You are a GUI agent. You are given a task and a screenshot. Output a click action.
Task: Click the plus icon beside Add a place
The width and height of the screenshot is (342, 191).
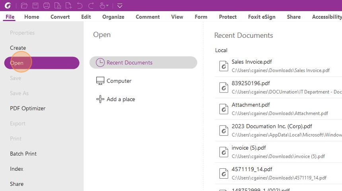[x=100, y=99]
